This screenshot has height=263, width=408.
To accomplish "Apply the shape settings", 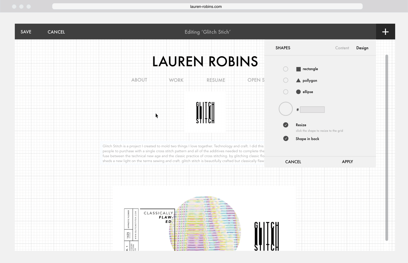I will (x=347, y=162).
